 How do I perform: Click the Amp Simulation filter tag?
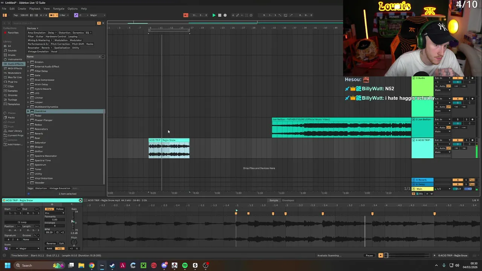point(37,33)
